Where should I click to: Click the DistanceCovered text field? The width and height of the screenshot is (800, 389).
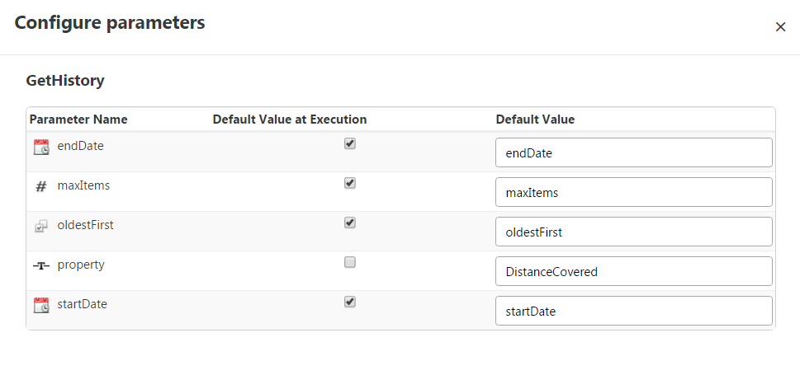point(633,271)
